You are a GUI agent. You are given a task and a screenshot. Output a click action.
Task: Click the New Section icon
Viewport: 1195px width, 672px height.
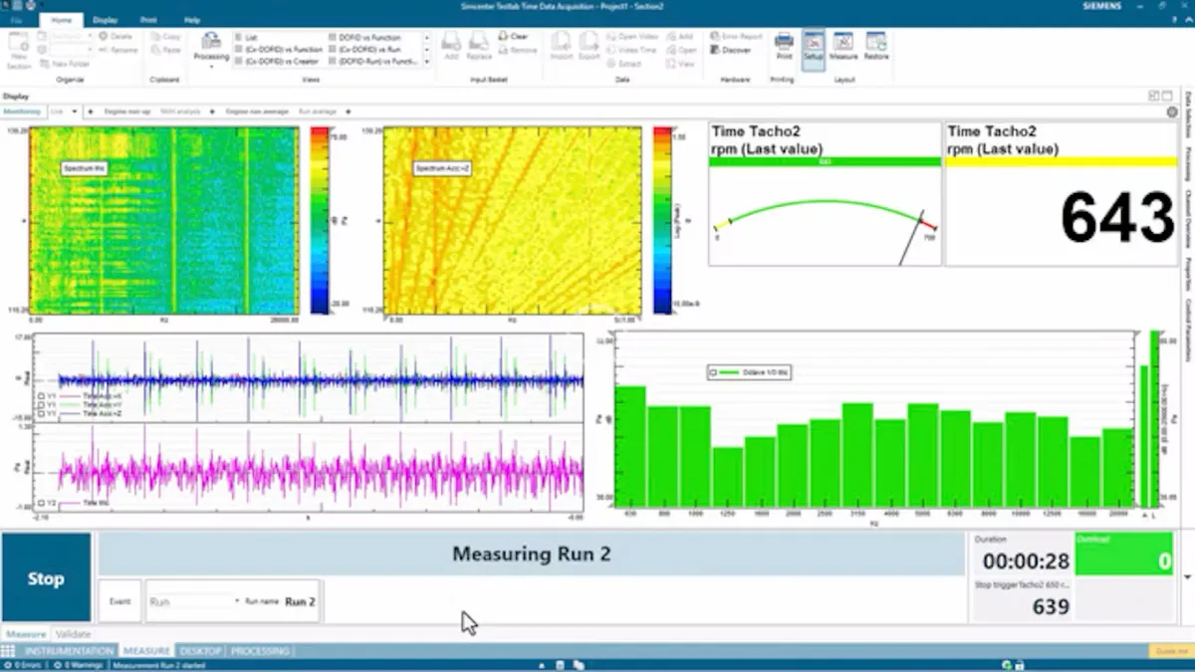pos(18,48)
